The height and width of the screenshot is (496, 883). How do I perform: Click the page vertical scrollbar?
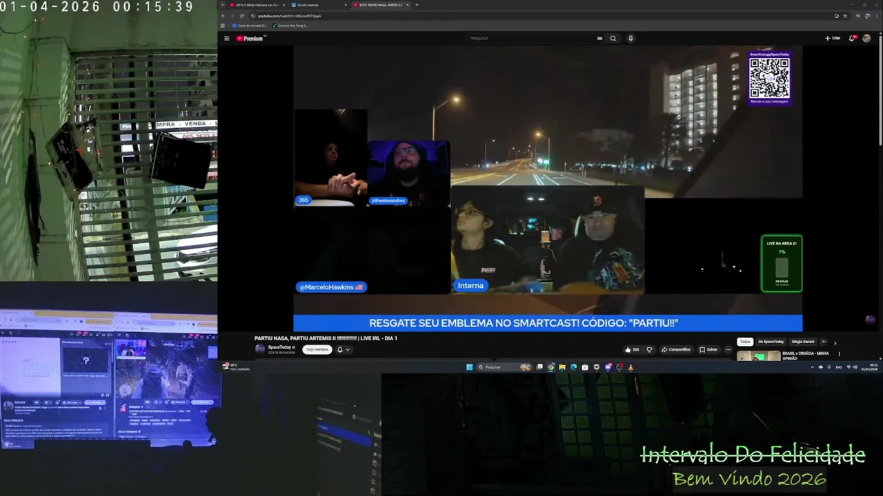[880, 90]
